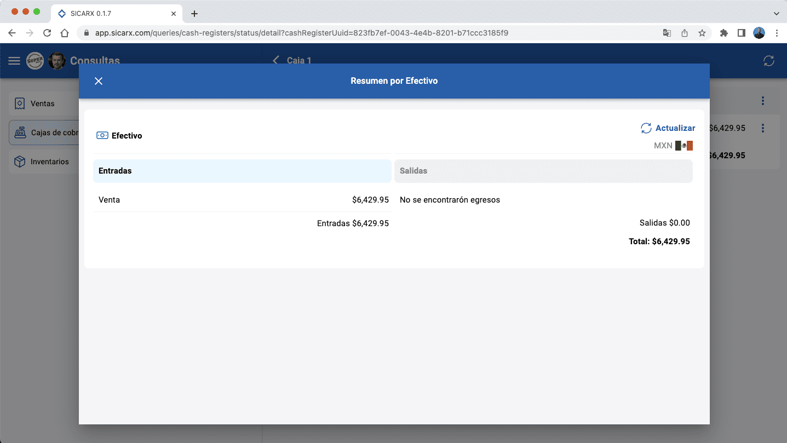Switch to the Salidas tab
Image resolution: width=787 pixels, height=443 pixels.
543,171
